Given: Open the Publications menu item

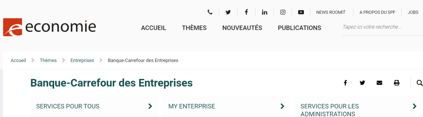Looking at the screenshot, I should tap(299, 28).
